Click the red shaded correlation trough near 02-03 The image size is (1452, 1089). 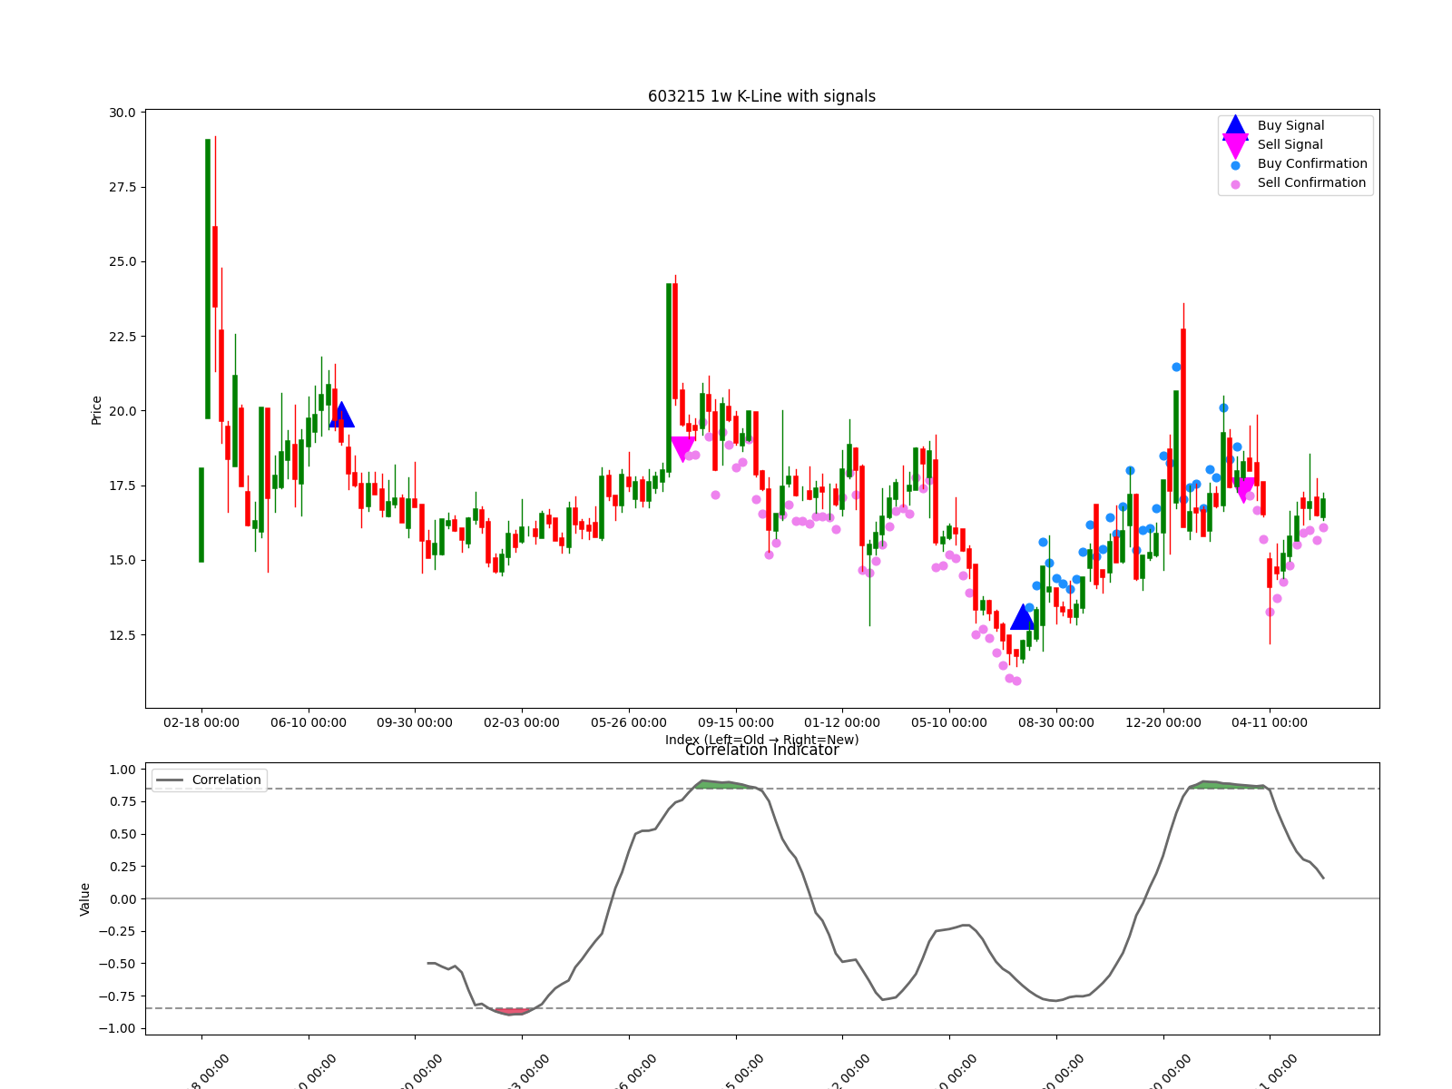(515, 1011)
